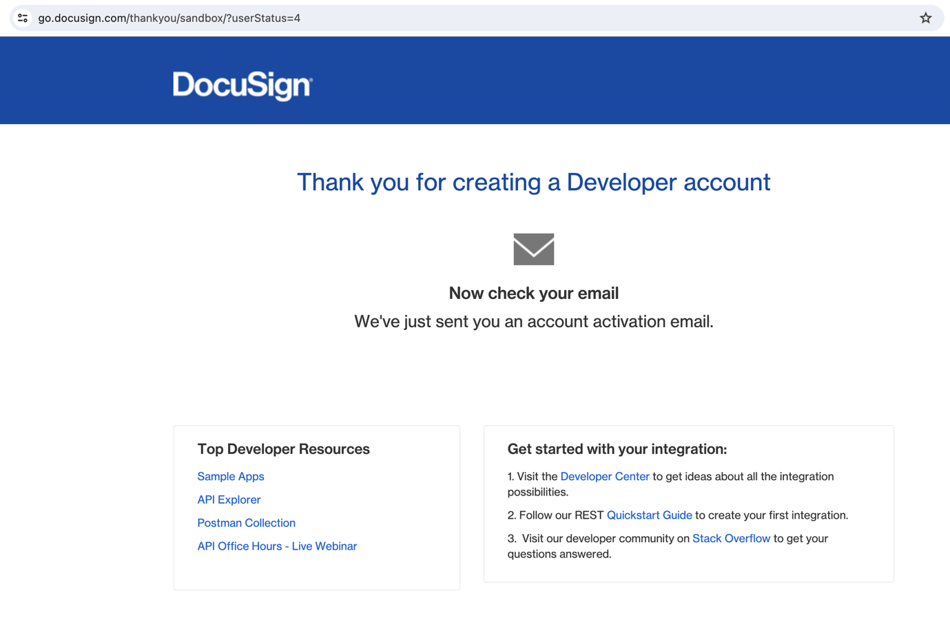Click 'Get started with your integration:' heading
Screen dimensions: 950x618
click(617, 449)
